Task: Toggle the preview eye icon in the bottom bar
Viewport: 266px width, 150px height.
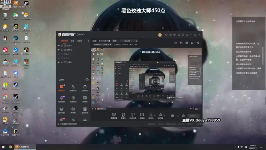Action: [x=178, y=116]
